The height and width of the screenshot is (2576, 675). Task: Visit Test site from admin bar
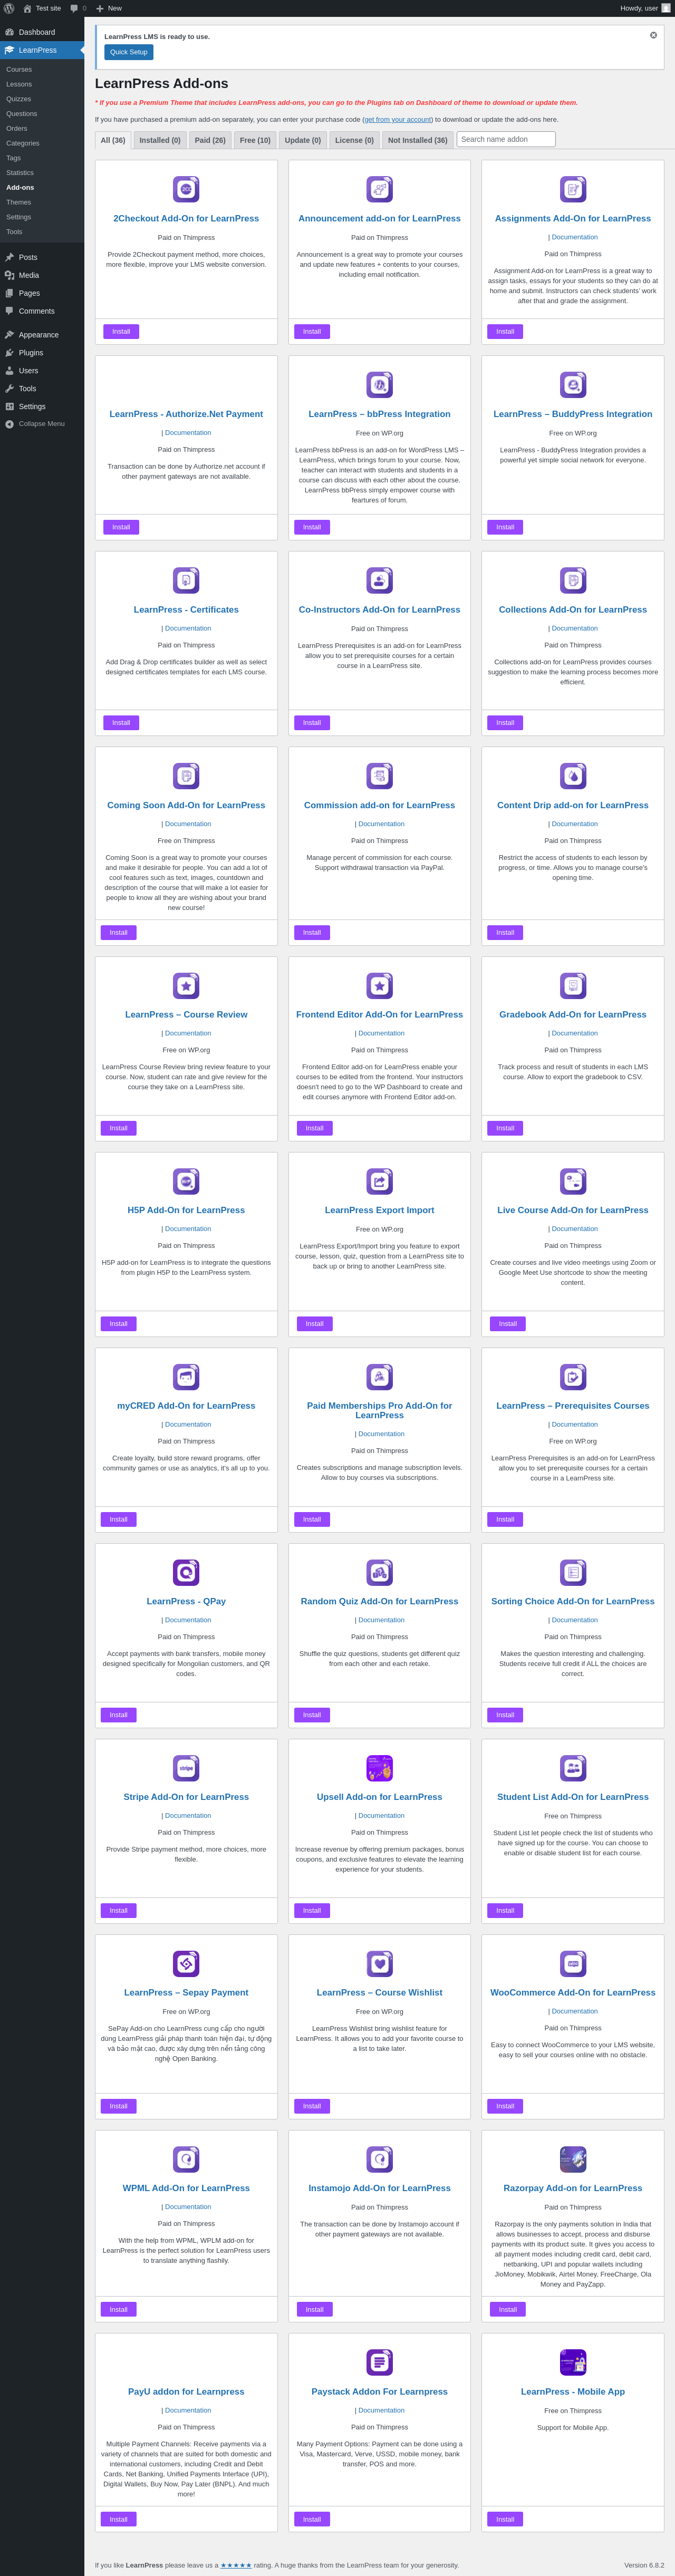pos(42,8)
